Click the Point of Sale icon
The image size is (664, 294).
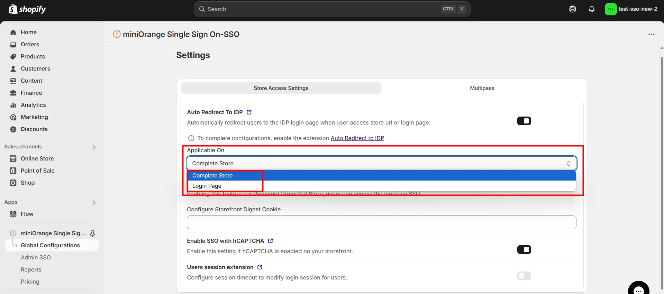click(13, 171)
